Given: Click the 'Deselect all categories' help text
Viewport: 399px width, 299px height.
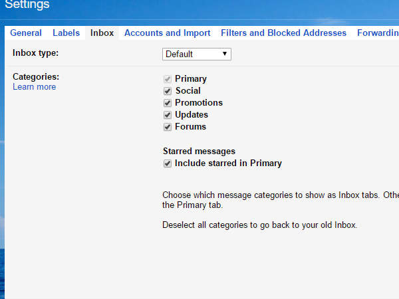Looking at the screenshot, I should [259, 225].
